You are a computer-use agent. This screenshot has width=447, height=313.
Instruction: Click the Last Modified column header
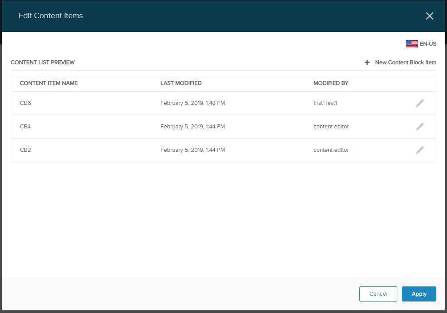[181, 83]
